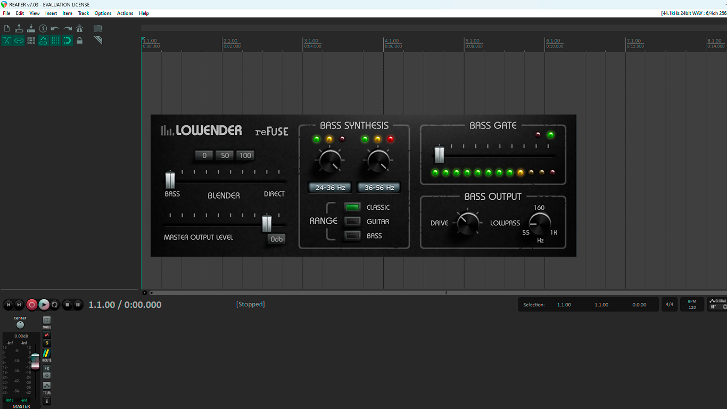Click the New Project toolbar icon
727x409 pixels.
pos(7,28)
